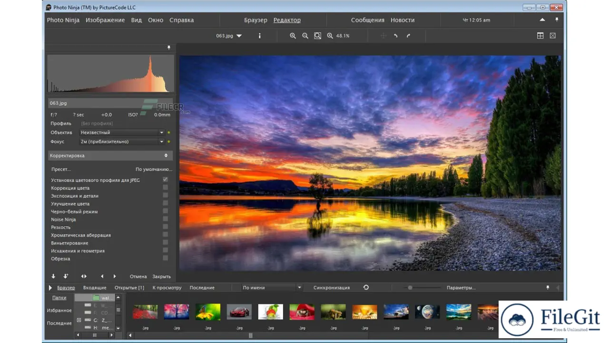
Task: Click the zoom out magnifier icon
Action: [305, 36]
